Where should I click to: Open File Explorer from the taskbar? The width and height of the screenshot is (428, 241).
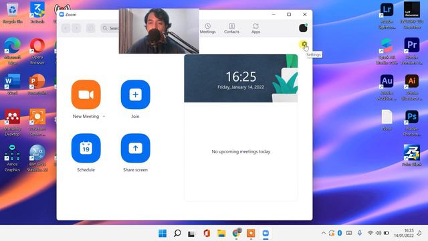tap(221, 234)
